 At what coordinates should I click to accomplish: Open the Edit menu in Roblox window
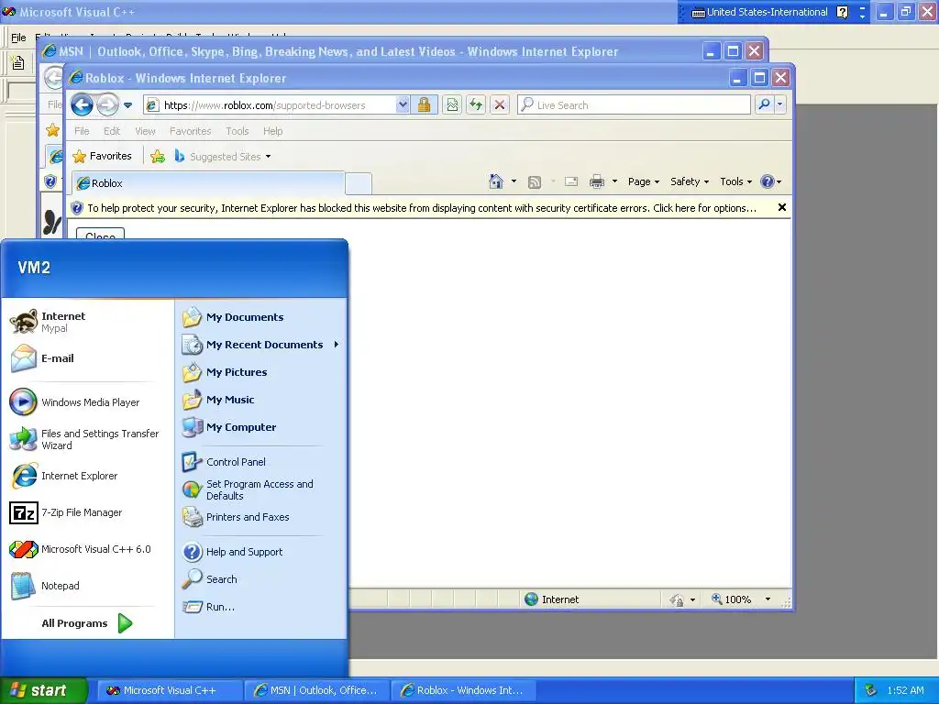click(112, 131)
